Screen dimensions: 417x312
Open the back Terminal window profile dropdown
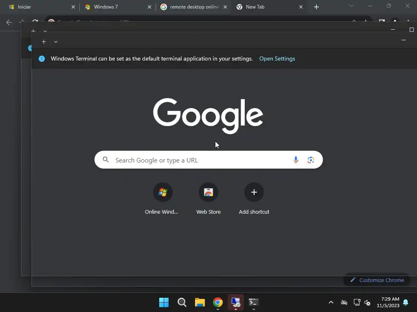click(x=45, y=31)
